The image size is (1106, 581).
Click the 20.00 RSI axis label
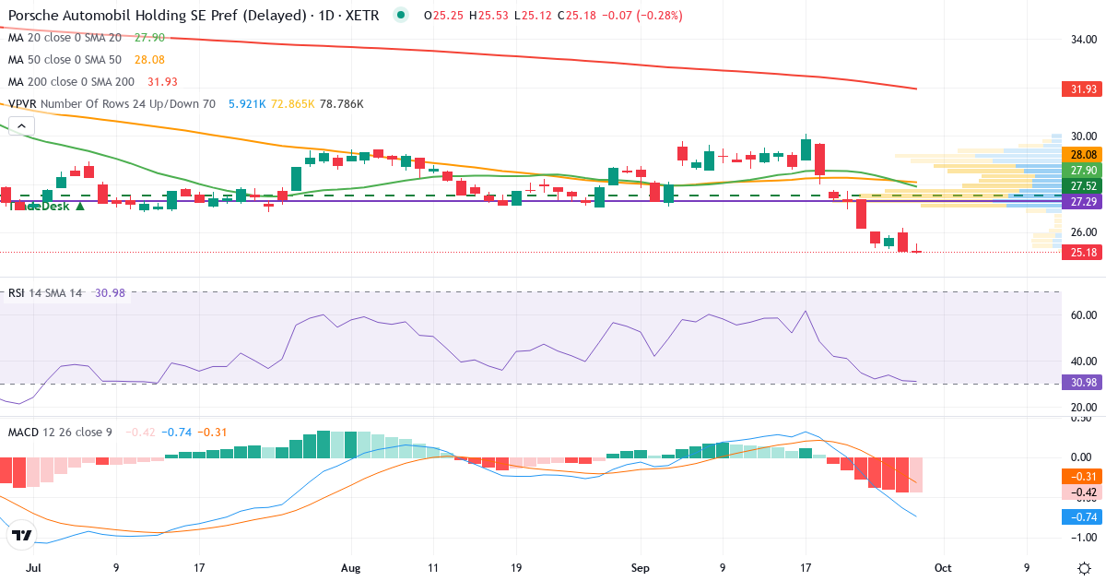point(1083,407)
